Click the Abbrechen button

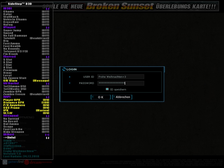click(122, 97)
